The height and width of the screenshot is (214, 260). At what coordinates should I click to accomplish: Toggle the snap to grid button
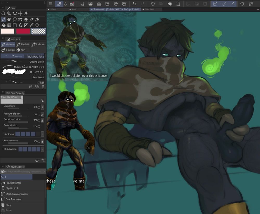232,4
